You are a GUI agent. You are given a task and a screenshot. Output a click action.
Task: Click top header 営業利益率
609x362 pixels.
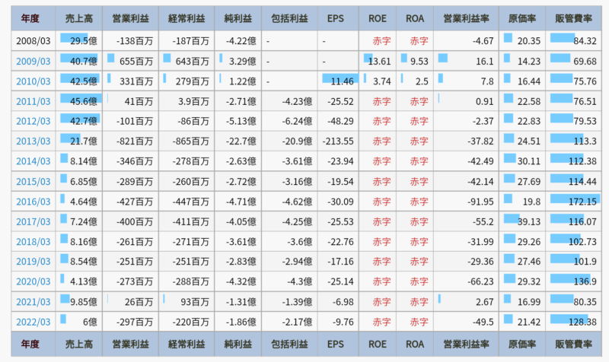(466, 18)
